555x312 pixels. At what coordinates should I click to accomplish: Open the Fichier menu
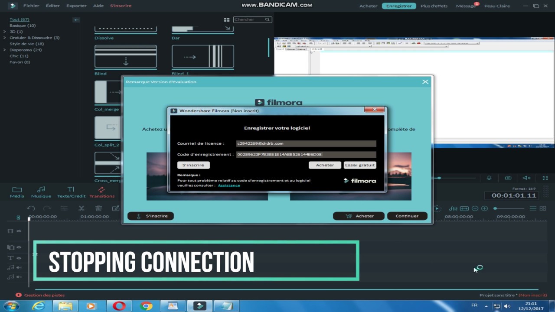pos(31,6)
